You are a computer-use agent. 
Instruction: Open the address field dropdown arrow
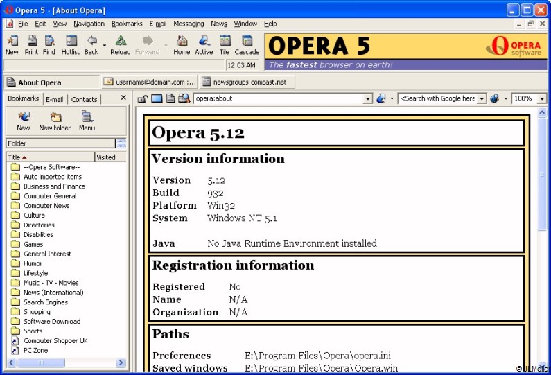pyautogui.click(x=367, y=98)
